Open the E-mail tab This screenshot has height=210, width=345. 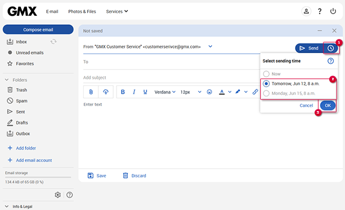tap(52, 11)
